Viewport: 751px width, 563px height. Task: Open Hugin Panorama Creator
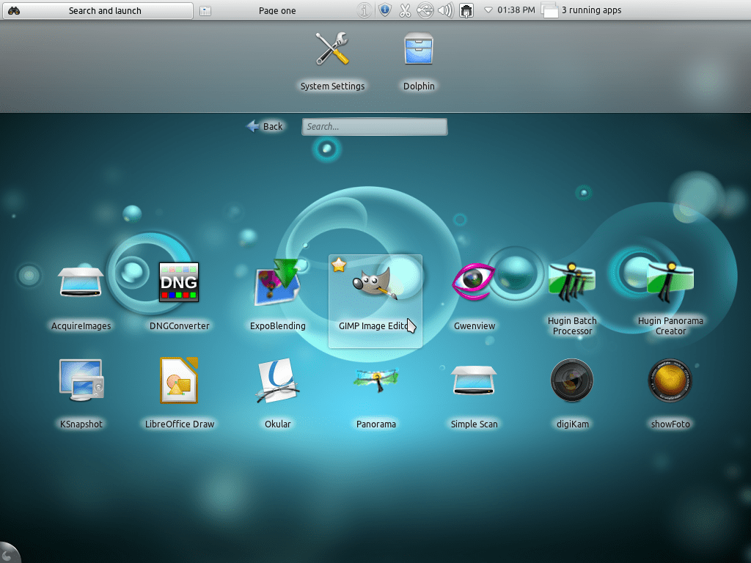pos(670,299)
